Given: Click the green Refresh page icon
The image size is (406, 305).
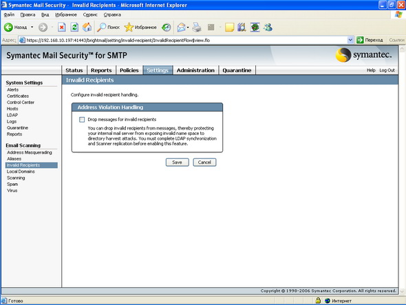Looking at the screenshot, I should (x=74, y=28).
